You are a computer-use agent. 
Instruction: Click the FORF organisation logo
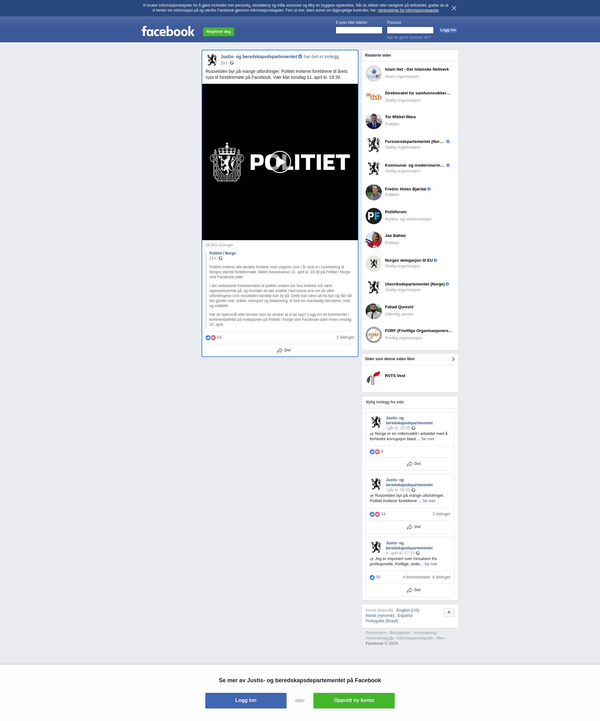click(373, 335)
